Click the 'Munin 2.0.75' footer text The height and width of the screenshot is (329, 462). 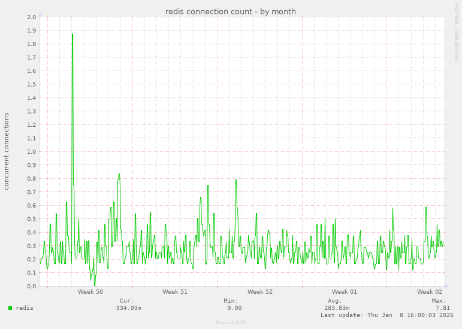coord(231,322)
